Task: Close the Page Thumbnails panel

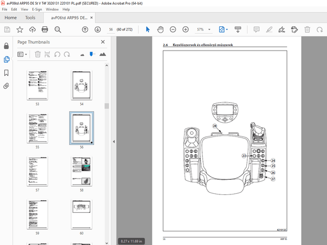Action: 102,42
